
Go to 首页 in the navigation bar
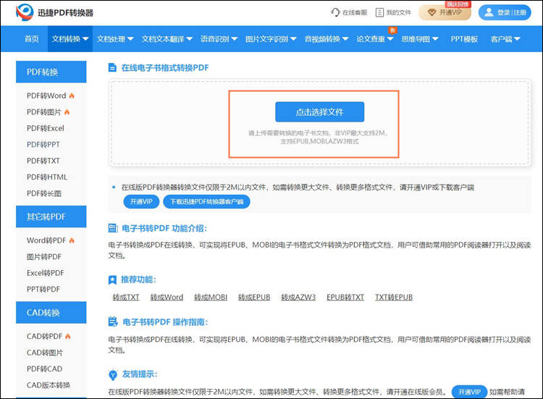[32, 39]
